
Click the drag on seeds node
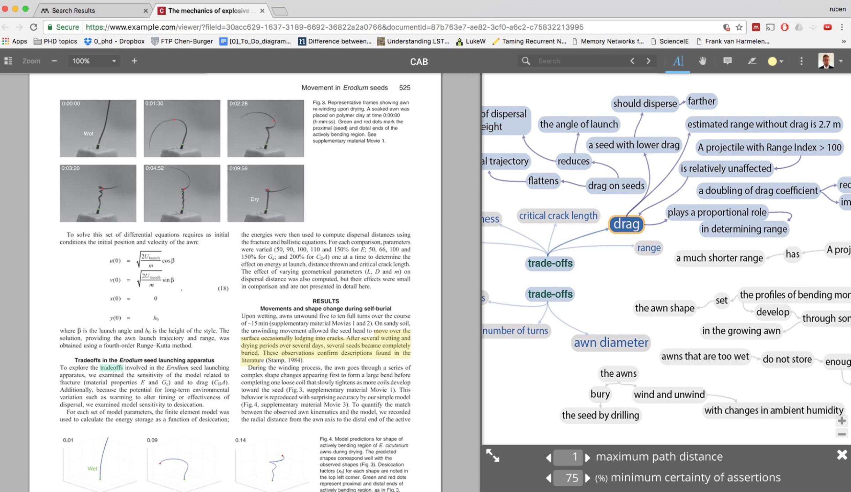[616, 185]
